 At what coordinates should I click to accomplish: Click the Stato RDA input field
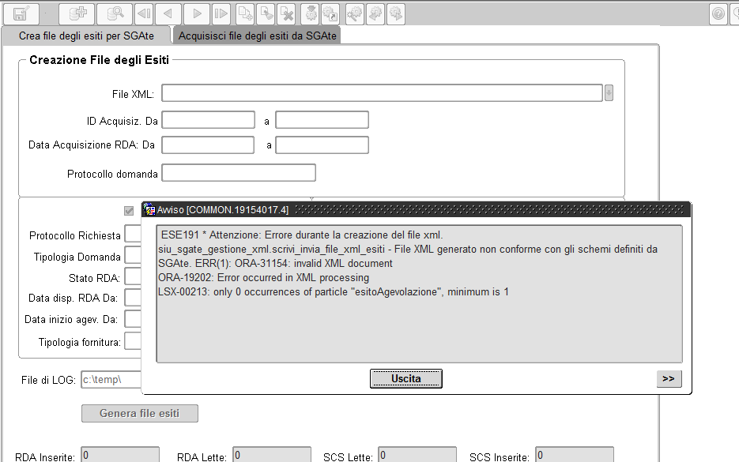(133, 276)
